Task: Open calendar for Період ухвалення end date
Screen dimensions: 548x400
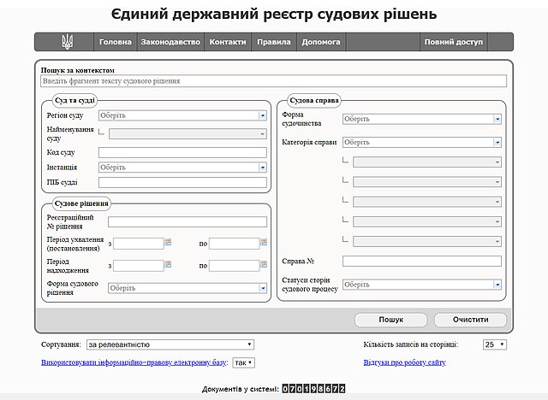Action: pyautogui.click(x=264, y=242)
